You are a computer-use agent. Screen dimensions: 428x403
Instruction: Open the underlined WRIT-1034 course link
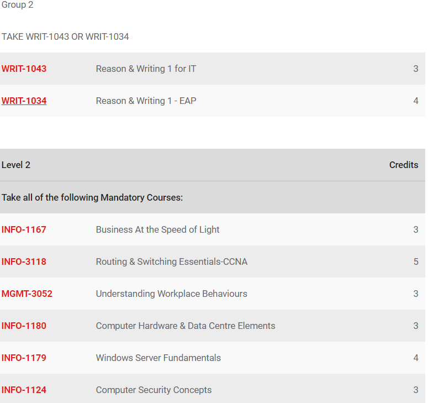coord(24,101)
